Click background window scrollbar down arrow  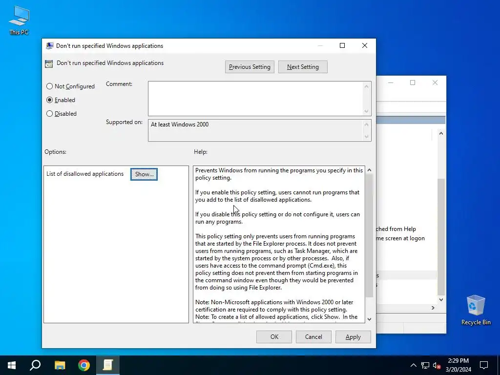441,299
